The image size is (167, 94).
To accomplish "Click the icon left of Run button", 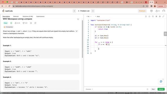I will tap(147, 89).
